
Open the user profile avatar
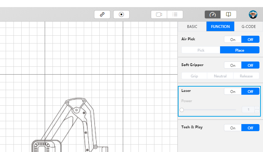point(253,14)
